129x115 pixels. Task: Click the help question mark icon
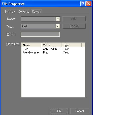point(83,4)
